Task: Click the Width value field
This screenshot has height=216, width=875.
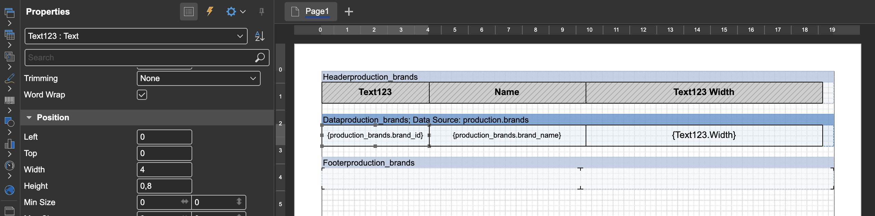Action: click(165, 170)
